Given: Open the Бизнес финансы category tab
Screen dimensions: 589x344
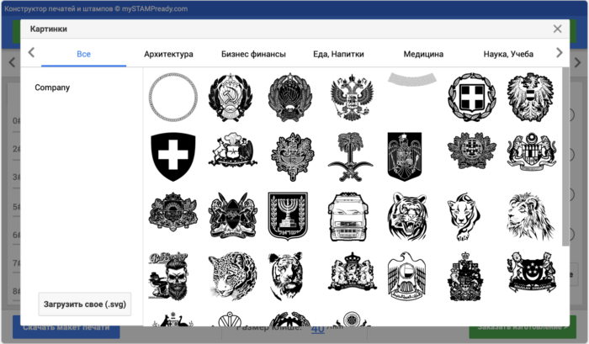Looking at the screenshot, I should click(253, 54).
